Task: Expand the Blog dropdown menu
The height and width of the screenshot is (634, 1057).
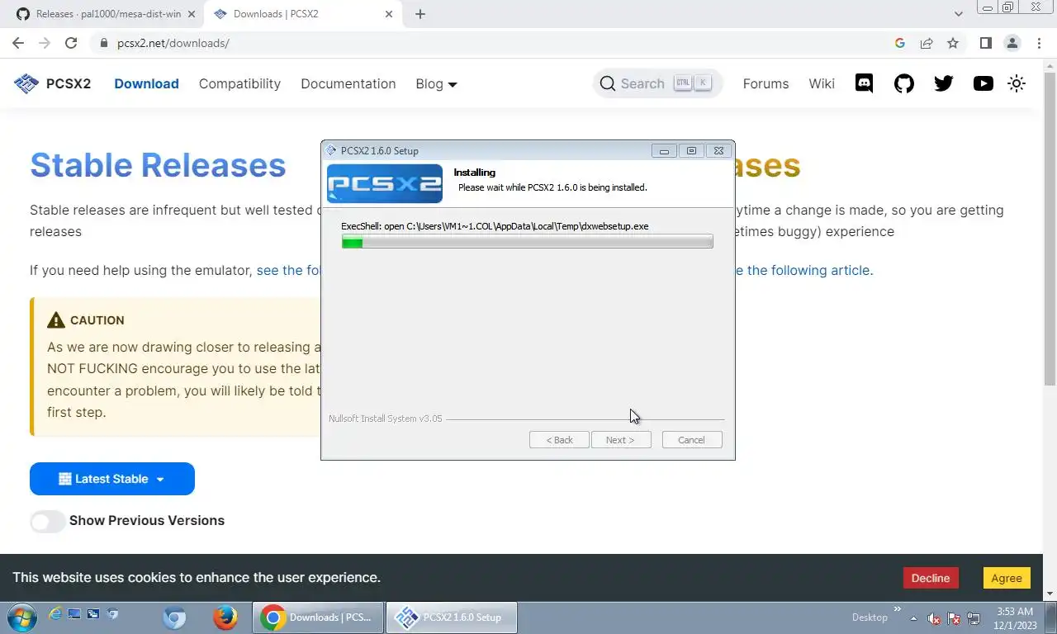Action: pyautogui.click(x=436, y=83)
